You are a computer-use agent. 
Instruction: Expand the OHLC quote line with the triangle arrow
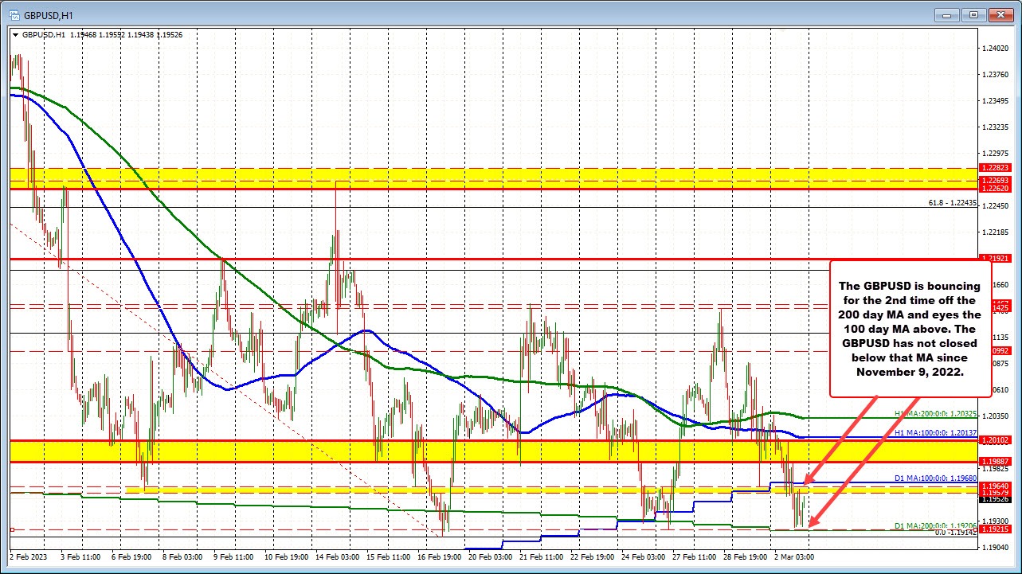pos(16,35)
